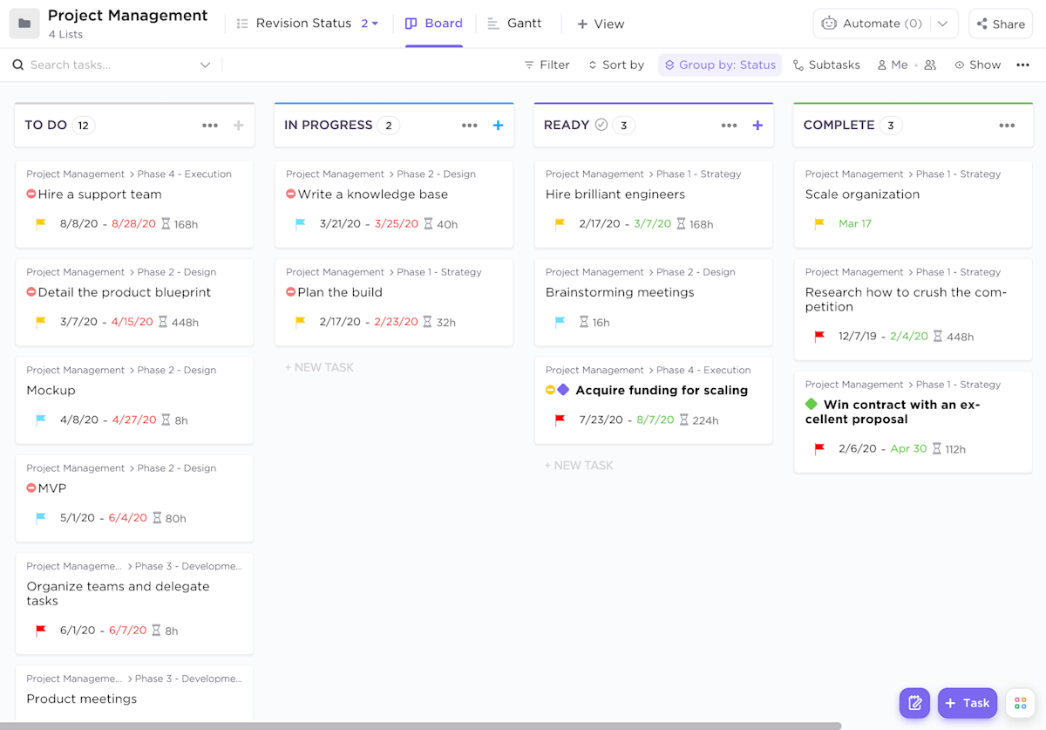This screenshot has width=1046, height=730.
Task: Toggle the Me filter in the toolbar
Action: (x=891, y=65)
